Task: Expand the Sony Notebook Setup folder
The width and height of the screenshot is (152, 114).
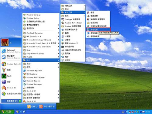Action: coord(41,54)
